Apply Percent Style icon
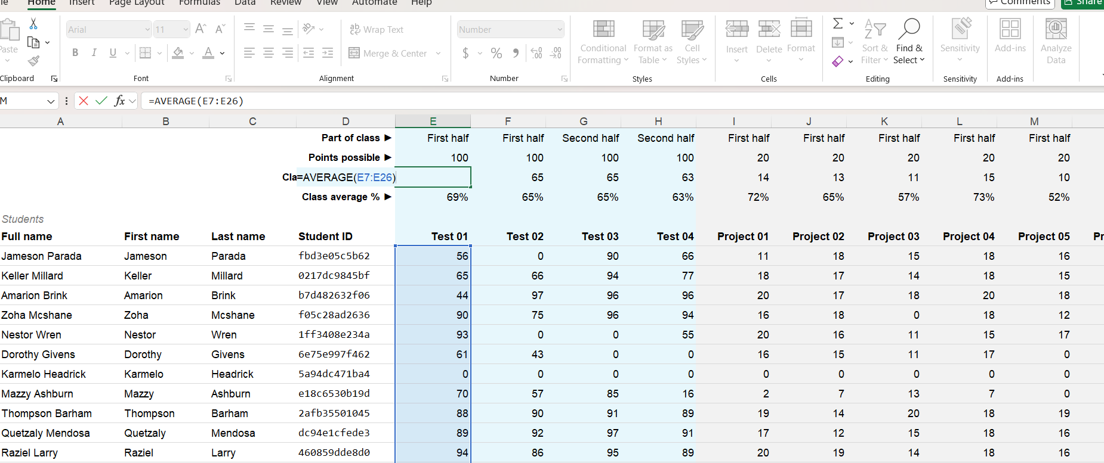1104x463 pixels. [x=497, y=53]
